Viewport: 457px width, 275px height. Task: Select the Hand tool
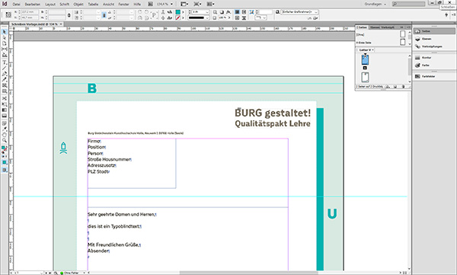(5, 135)
